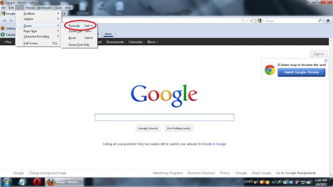Screen dimensions: 333x187
Task: Expand the Toolbars submenu in View menu
Action: tap(29, 14)
